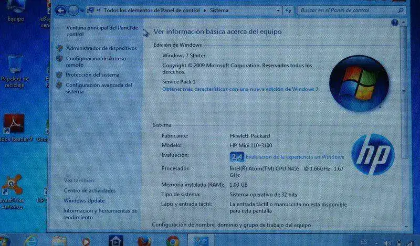Select the 'Papelera de reciclaje' desktop icon
The height and width of the screenshot is (246, 420).
tap(15, 71)
